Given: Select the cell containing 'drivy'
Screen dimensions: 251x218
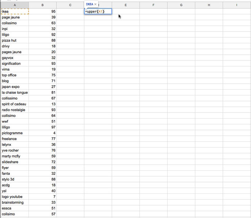Looking at the screenshot, I should tap(15, 46).
